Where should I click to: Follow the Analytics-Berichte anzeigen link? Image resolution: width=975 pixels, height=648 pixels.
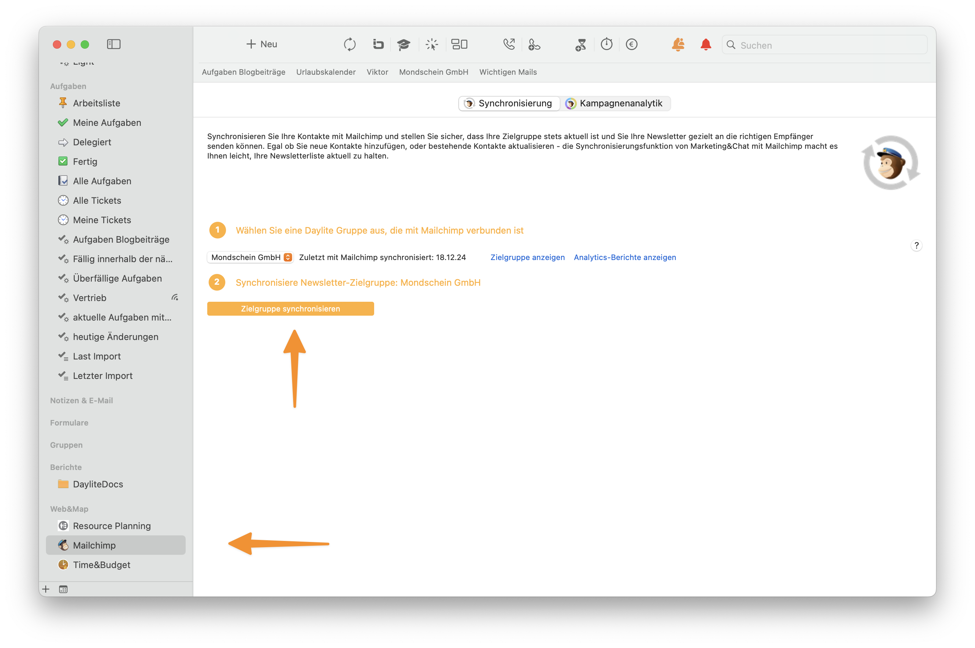[x=625, y=257]
